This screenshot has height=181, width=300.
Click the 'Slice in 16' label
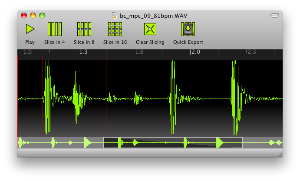[x=115, y=42]
